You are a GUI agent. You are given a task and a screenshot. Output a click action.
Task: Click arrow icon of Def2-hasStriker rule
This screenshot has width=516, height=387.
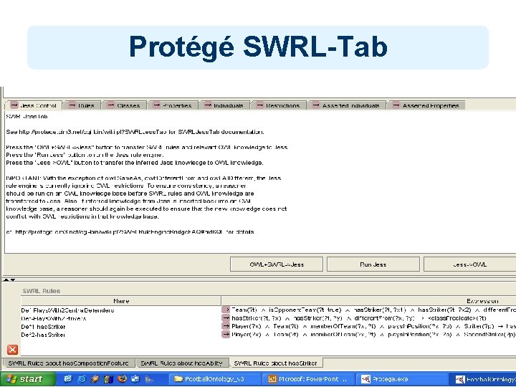(226, 335)
